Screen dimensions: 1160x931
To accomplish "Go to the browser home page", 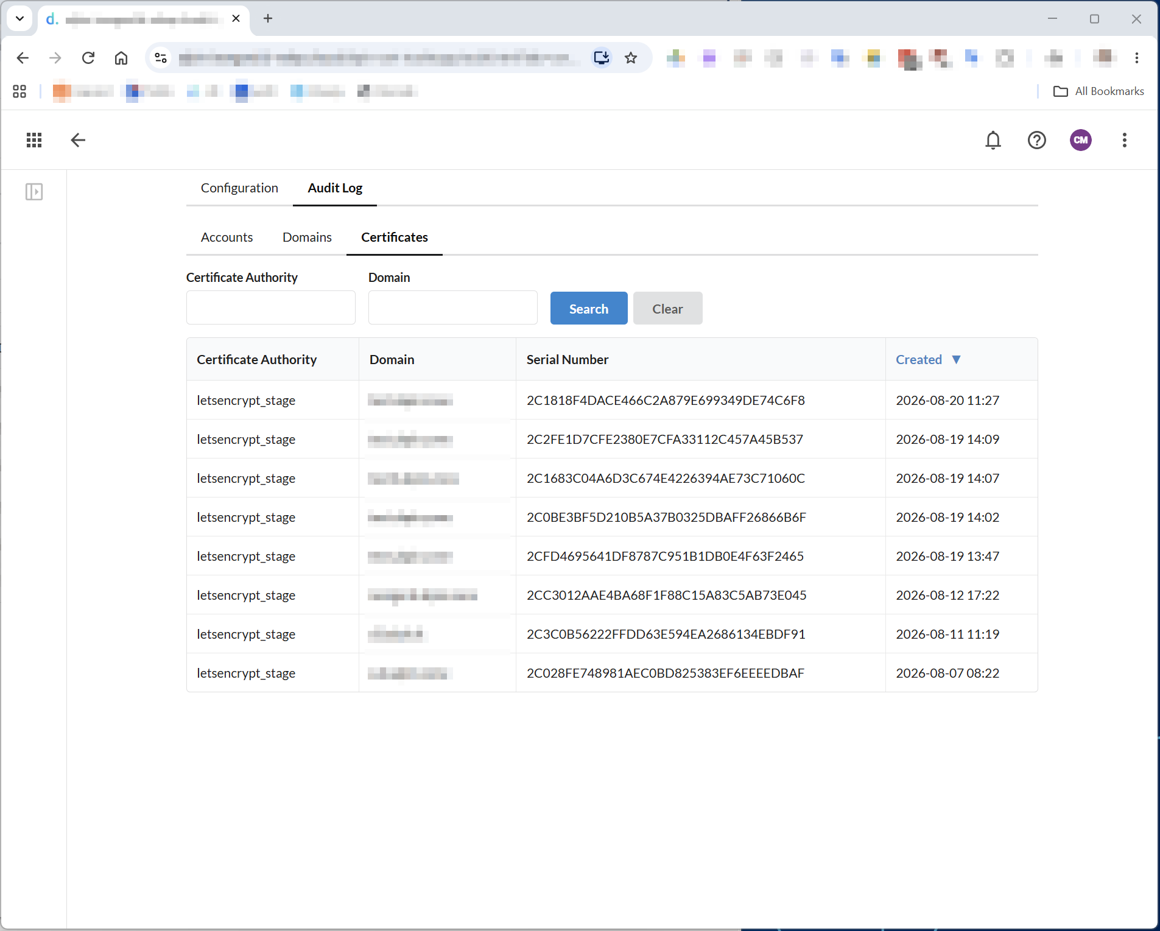I will (x=121, y=58).
